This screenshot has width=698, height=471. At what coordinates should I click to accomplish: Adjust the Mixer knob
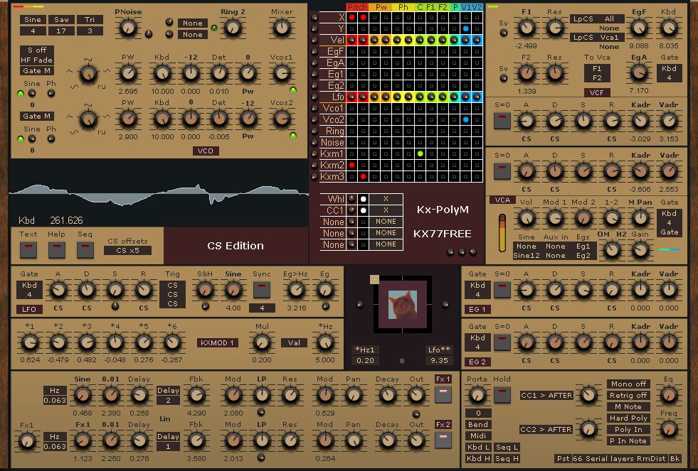point(281,28)
